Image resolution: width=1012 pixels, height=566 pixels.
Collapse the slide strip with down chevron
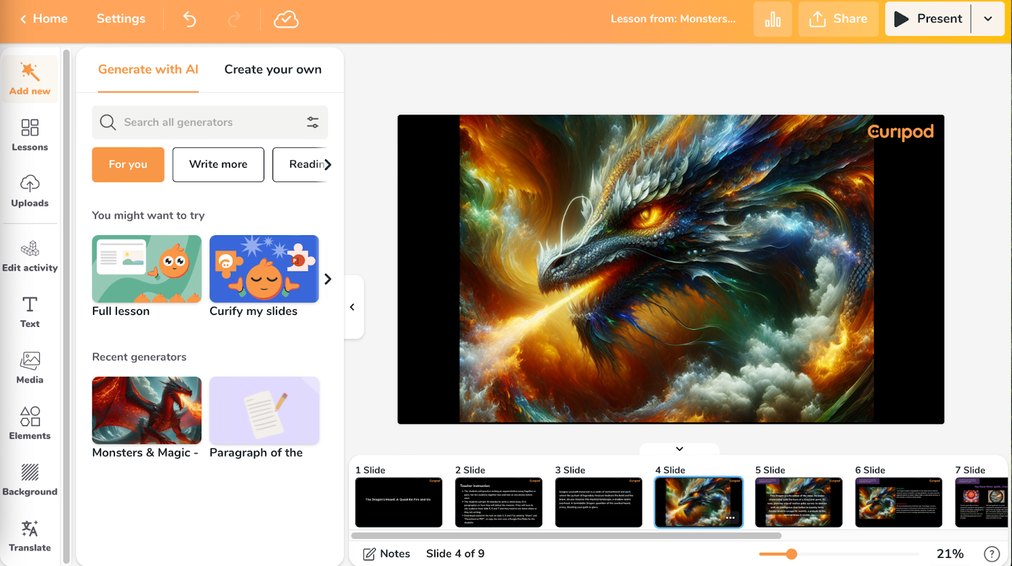pos(679,449)
